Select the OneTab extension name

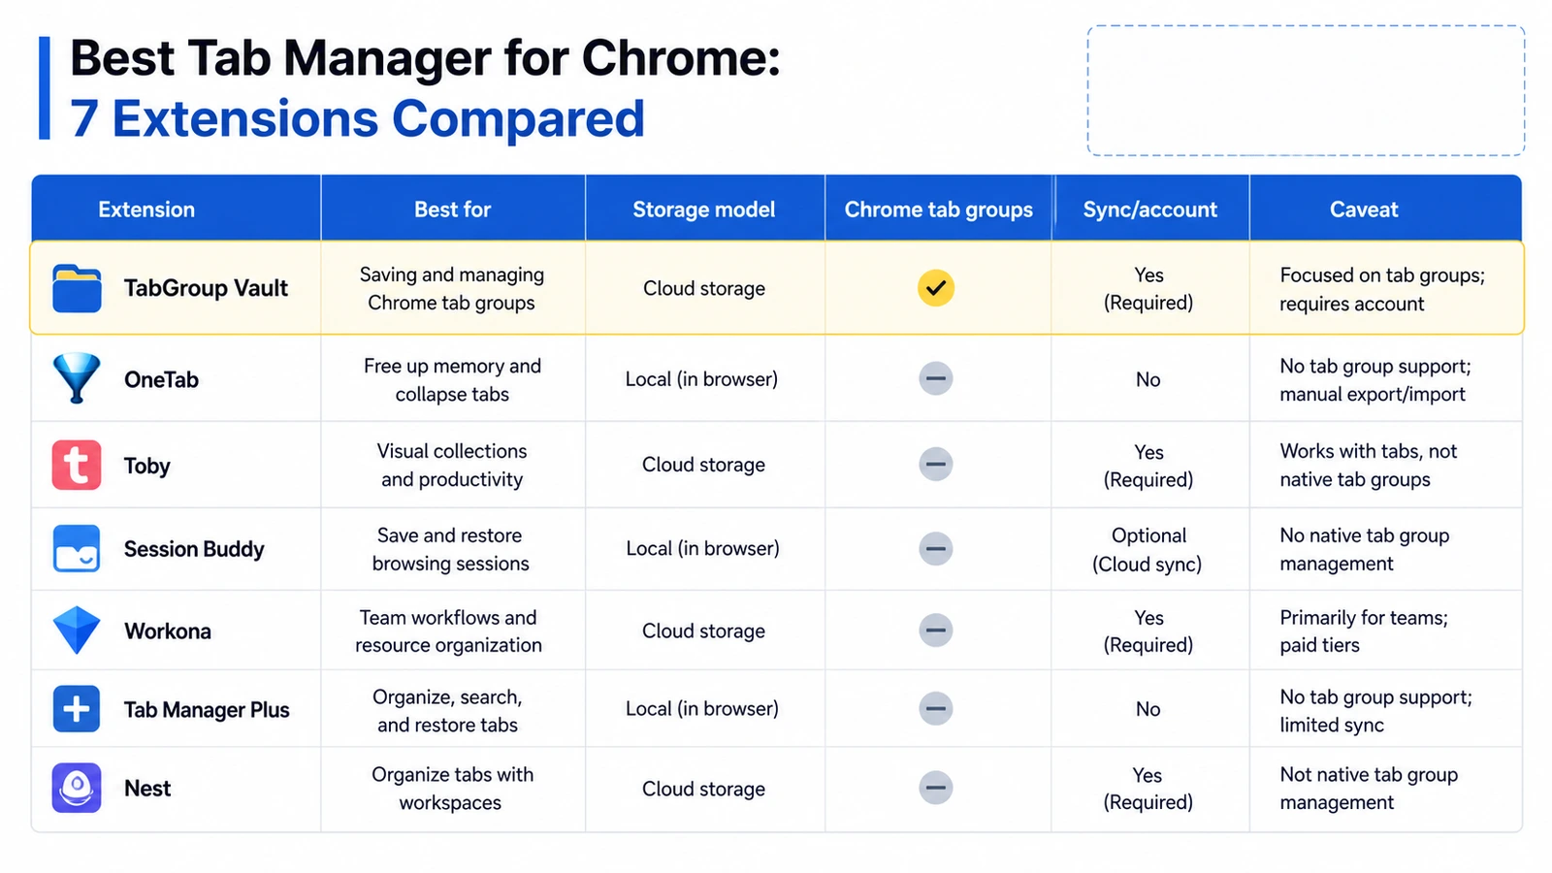click(161, 379)
